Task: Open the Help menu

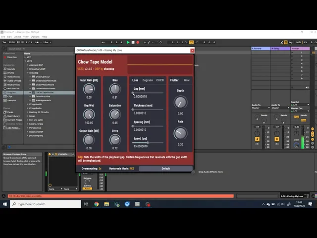Action: click(44, 37)
